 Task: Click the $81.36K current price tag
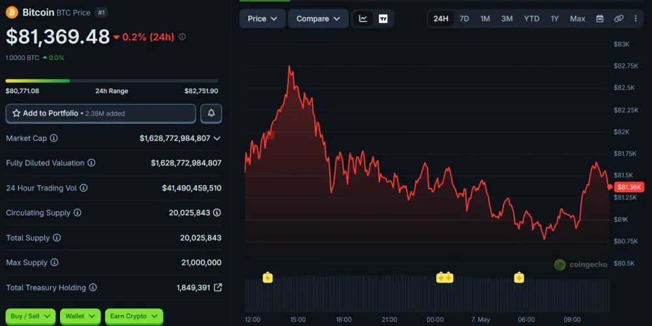[629, 187]
